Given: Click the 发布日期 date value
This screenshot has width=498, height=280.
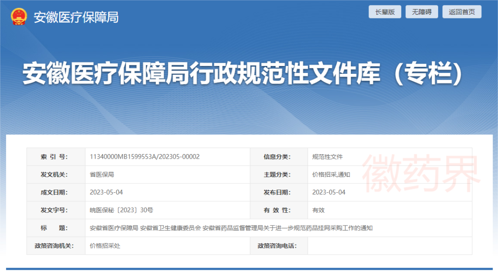Looking at the screenshot, I should (329, 192).
